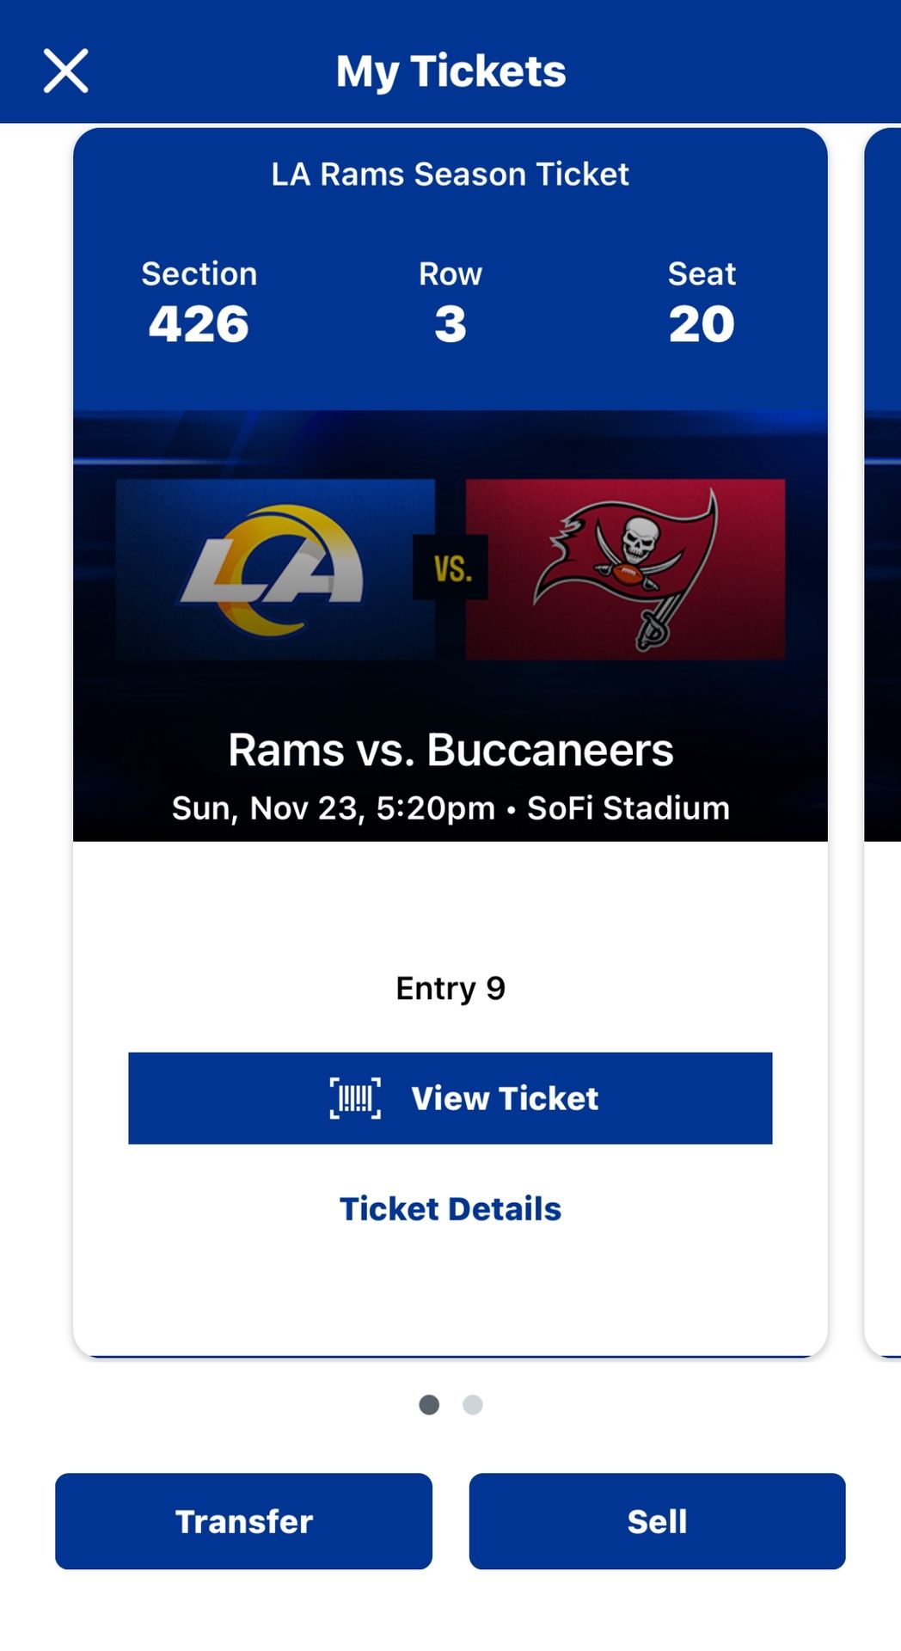Tap the My Tickets title bar
Image resolution: width=901 pixels, height=1651 pixels.
(450, 70)
